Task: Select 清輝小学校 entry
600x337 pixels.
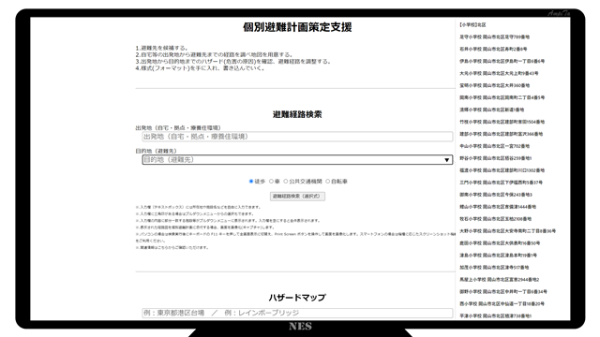Action: click(491, 110)
